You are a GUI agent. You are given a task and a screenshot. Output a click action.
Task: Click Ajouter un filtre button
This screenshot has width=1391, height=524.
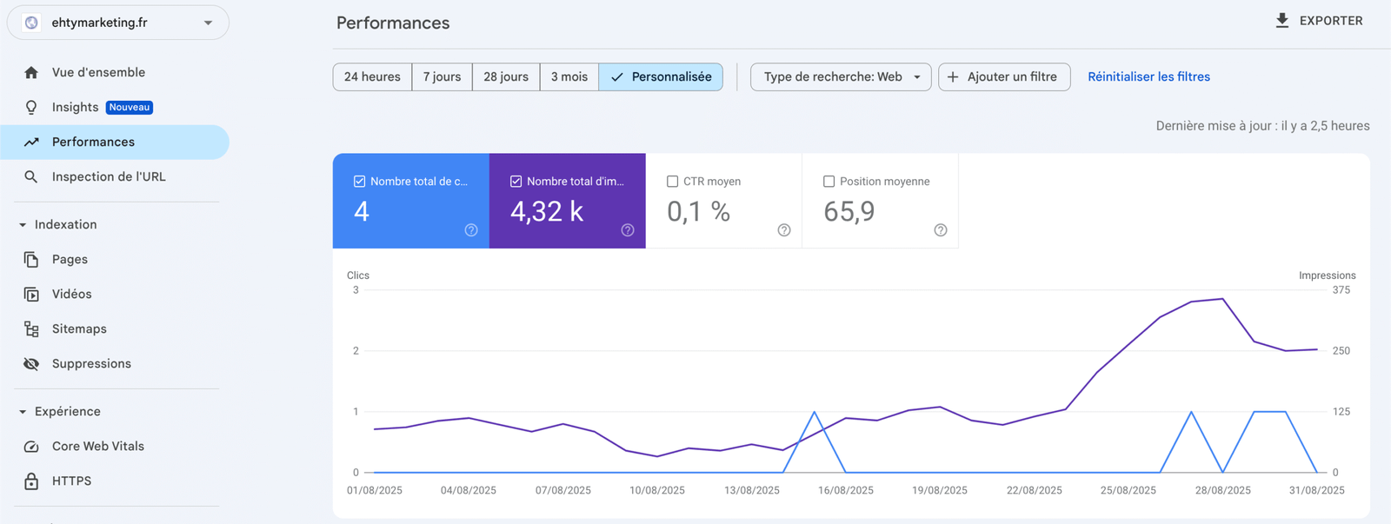point(1003,76)
